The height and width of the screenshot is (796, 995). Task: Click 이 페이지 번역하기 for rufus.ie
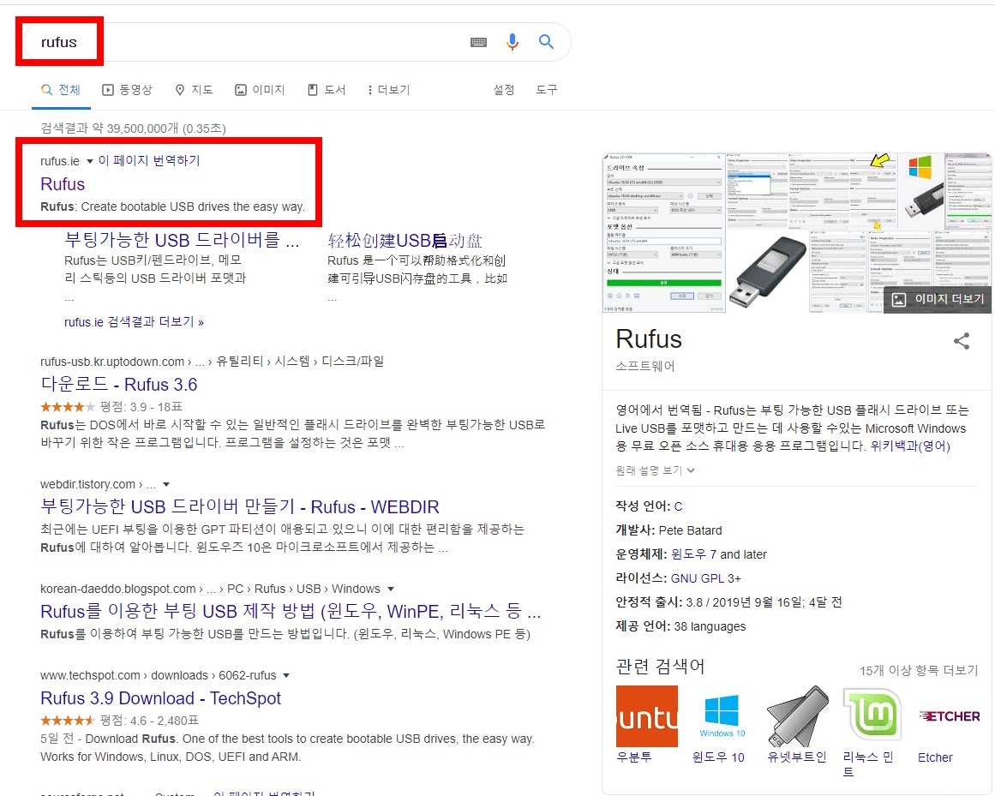point(149,160)
